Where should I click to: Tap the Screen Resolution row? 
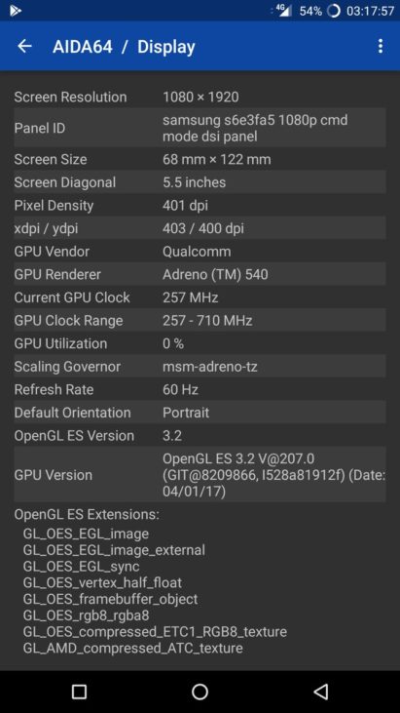(200, 97)
